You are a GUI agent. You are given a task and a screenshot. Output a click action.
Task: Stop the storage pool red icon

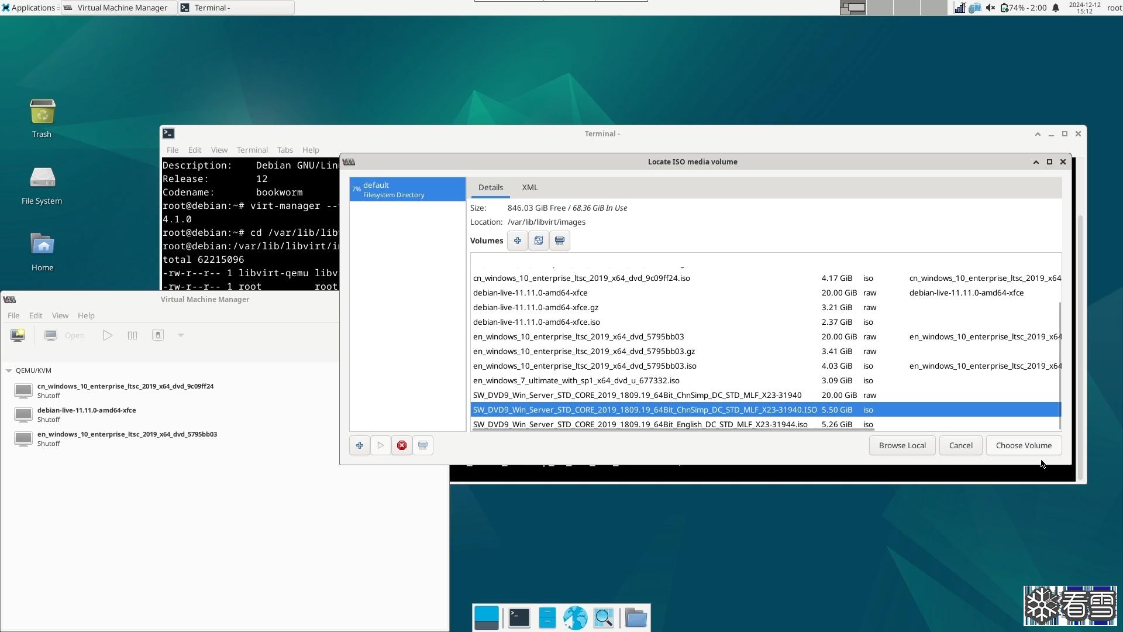click(402, 445)
